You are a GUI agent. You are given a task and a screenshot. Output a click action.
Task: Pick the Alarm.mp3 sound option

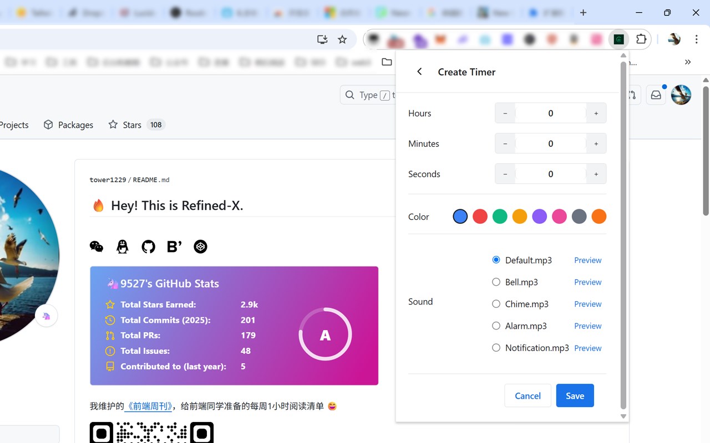496,326
